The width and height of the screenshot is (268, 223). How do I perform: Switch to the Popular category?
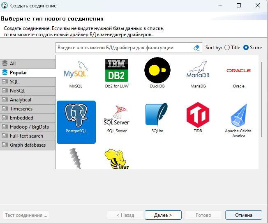pos(28,73)
